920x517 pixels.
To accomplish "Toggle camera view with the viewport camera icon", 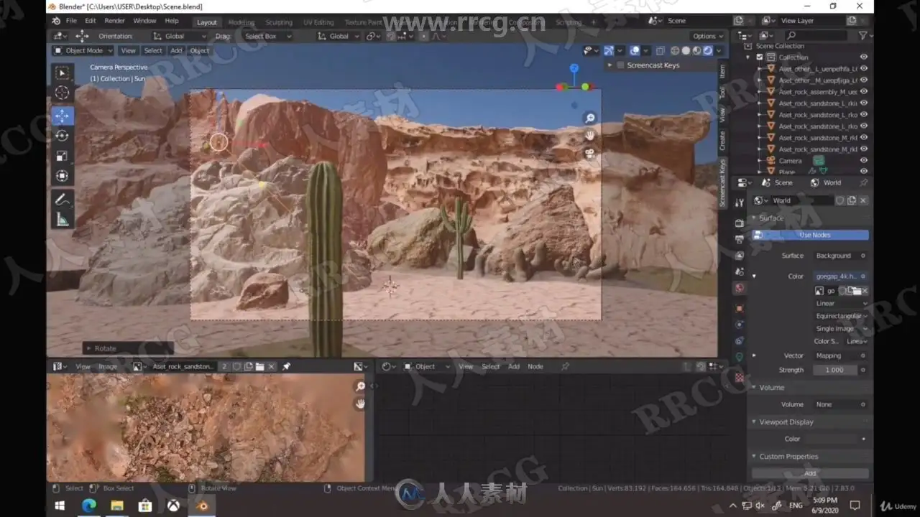I will (590, 153).
